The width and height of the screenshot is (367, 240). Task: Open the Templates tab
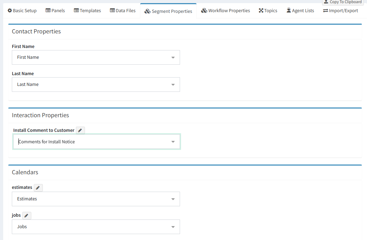pos(87,11)
